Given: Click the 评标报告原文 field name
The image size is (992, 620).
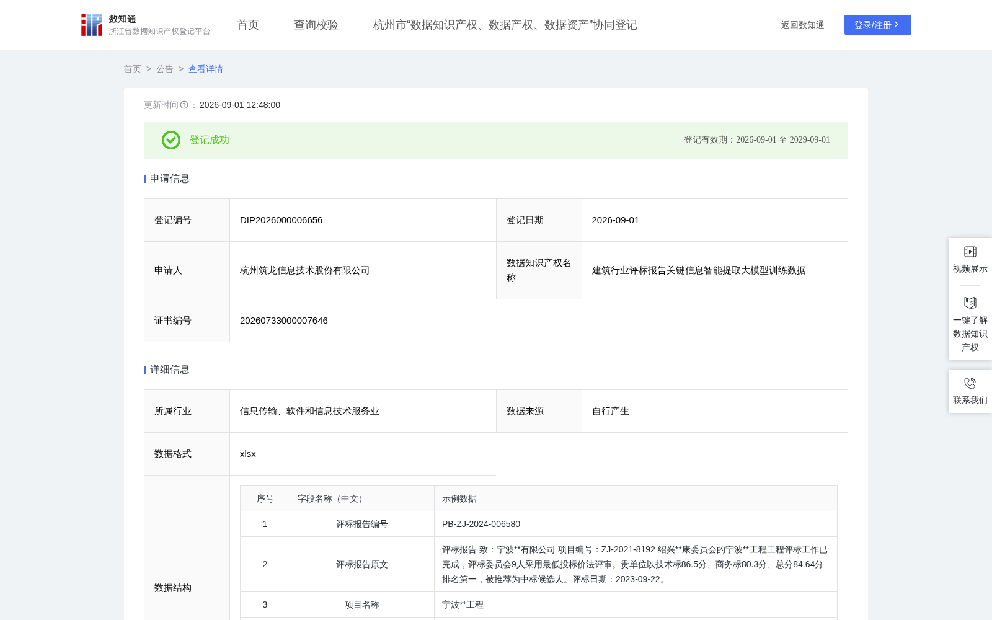Looking at the screenshot, I should [x=362, y=564].
